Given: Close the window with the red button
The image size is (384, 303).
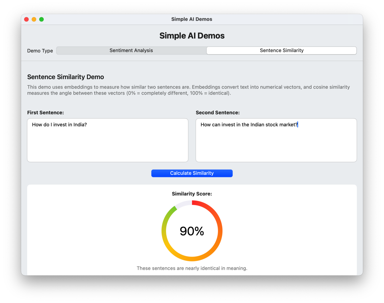Looking at the screenshot, I should coord(27,19).
